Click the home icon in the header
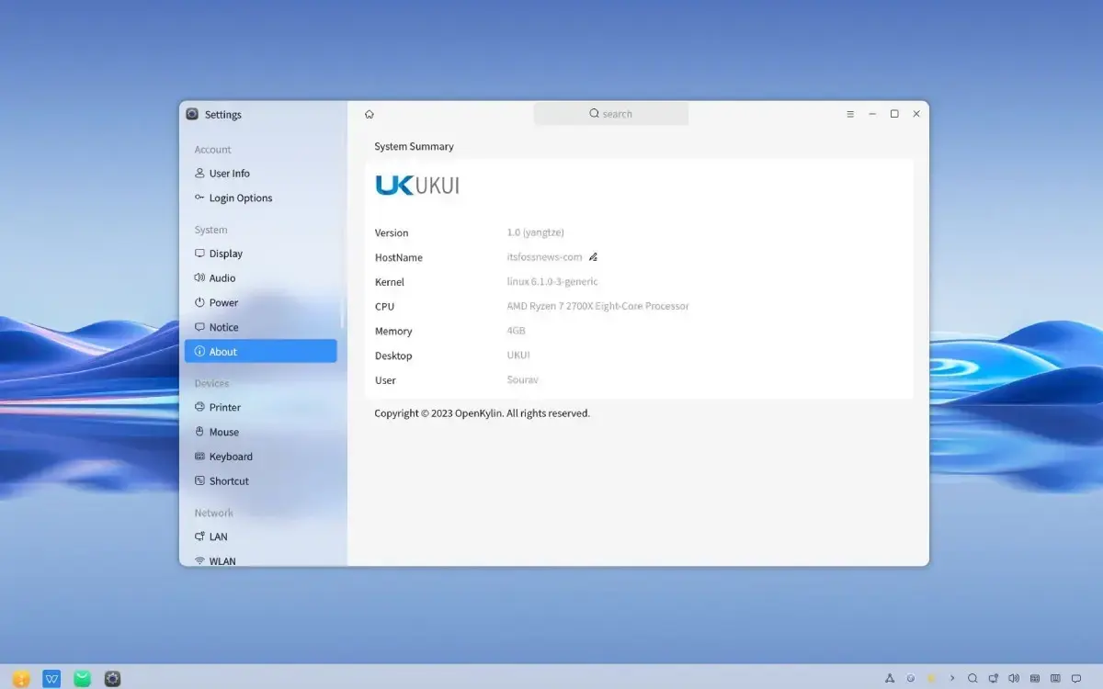The image size is (1103, 689). point(370,115)
